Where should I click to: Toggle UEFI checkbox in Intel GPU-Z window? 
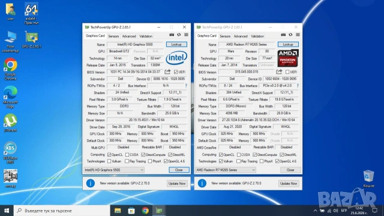coord(176,72)
